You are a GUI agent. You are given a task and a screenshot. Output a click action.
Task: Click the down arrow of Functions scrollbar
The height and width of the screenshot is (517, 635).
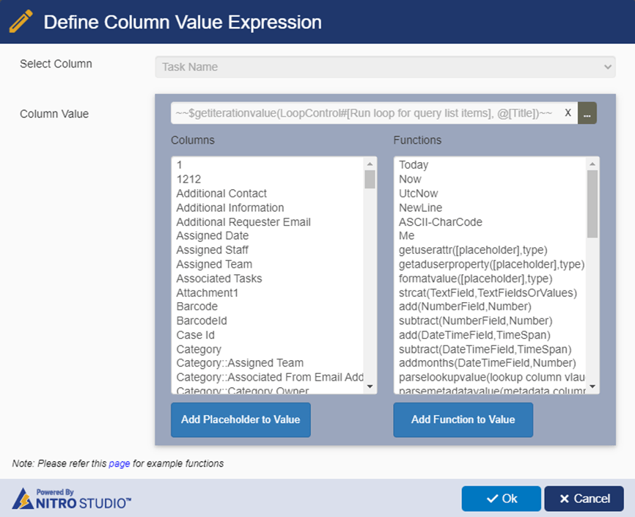(x=592, y=386)
